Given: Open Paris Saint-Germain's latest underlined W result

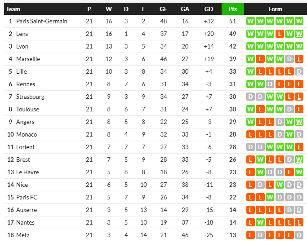Looking at the screenshot, I should tap(299, 21).
